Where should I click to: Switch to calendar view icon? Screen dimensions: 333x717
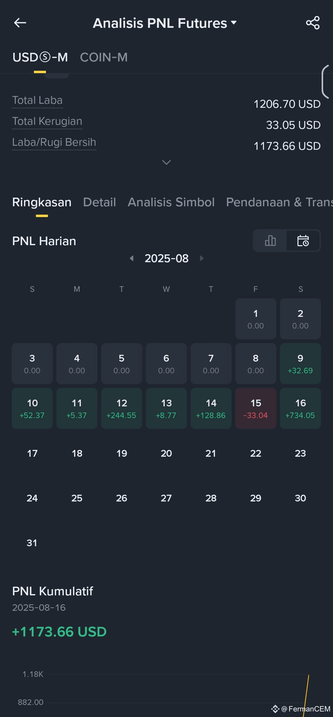click(x=303, y=241)
